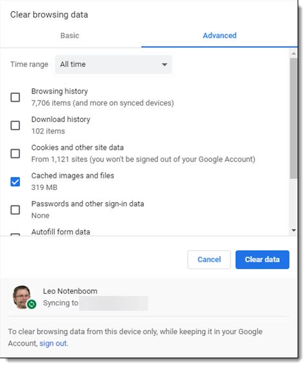Click the Leo Notenboom account name
This screenshot has height=367, width=307.
pos(70,291)
